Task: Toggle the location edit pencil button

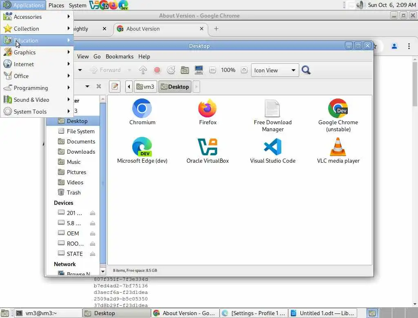Action: pyautogui.click(x=115, y=87)
